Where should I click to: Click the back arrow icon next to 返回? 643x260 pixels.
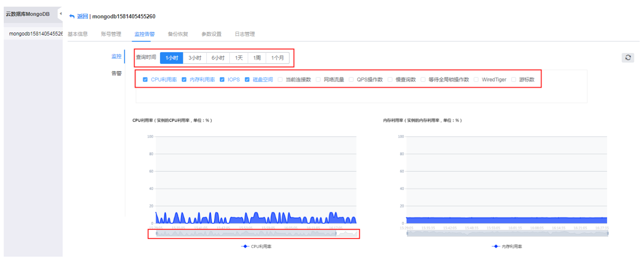tap(72, 16)
